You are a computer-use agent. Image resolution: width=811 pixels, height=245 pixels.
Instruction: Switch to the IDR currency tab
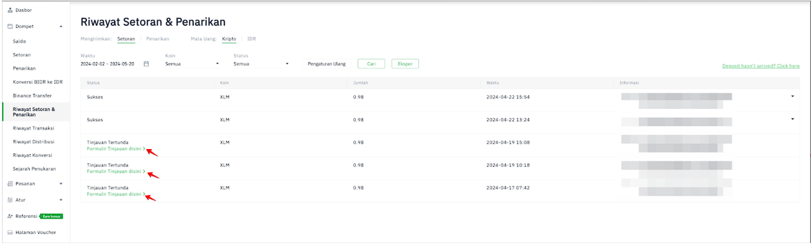pyautogui.click(x=252, y=39)
